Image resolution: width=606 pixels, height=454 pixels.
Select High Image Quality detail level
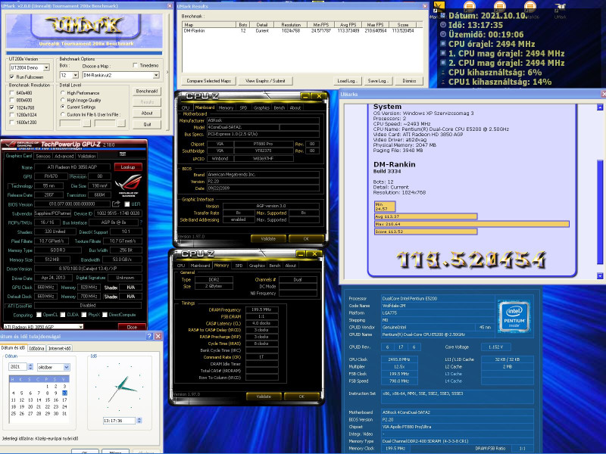63,100
